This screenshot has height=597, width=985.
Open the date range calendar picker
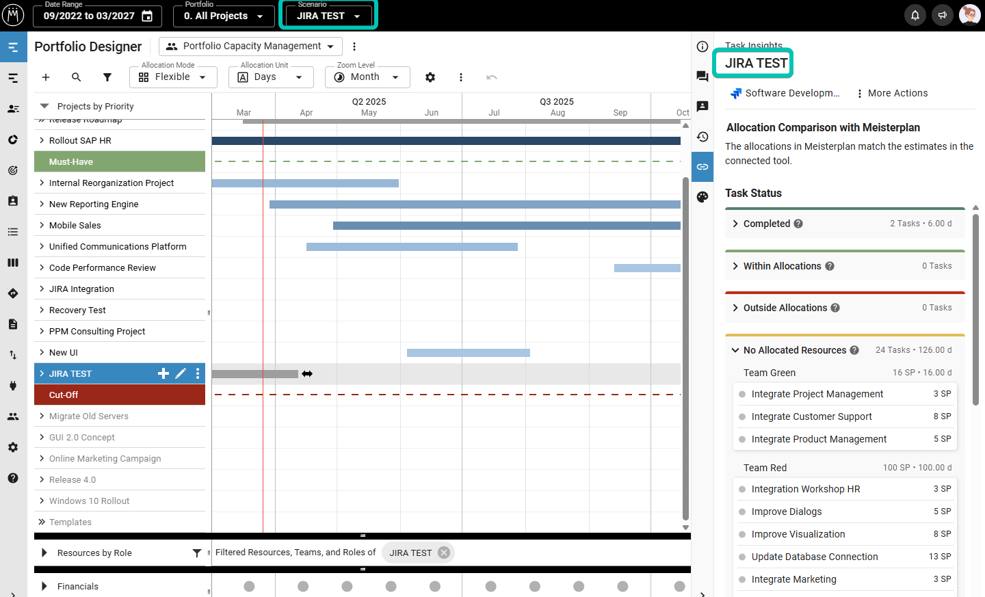pos(147,16)
